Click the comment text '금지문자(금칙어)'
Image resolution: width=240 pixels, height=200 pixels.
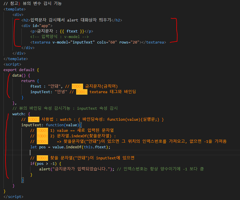101,86
